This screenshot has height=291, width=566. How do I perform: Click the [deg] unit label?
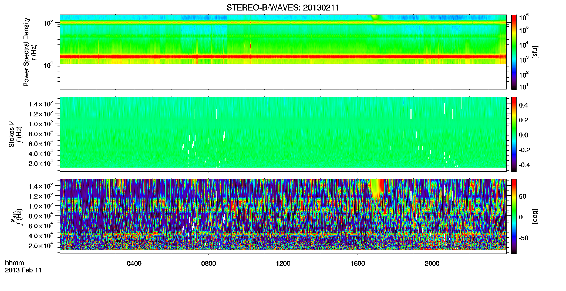[535, 216]
